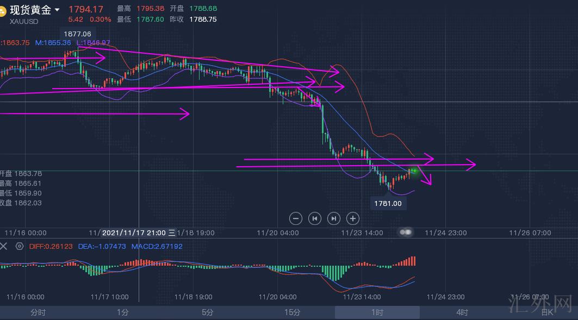Switch to 4时 timeframe tab
Viewport: 578px width, 320px height.
[x=462, y=312]
